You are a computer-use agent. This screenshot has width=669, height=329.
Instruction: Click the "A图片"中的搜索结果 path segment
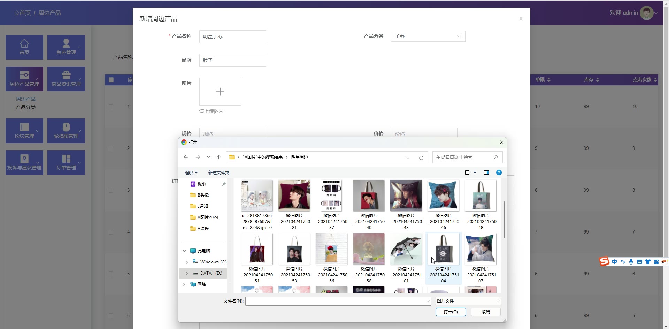point(262,157)
